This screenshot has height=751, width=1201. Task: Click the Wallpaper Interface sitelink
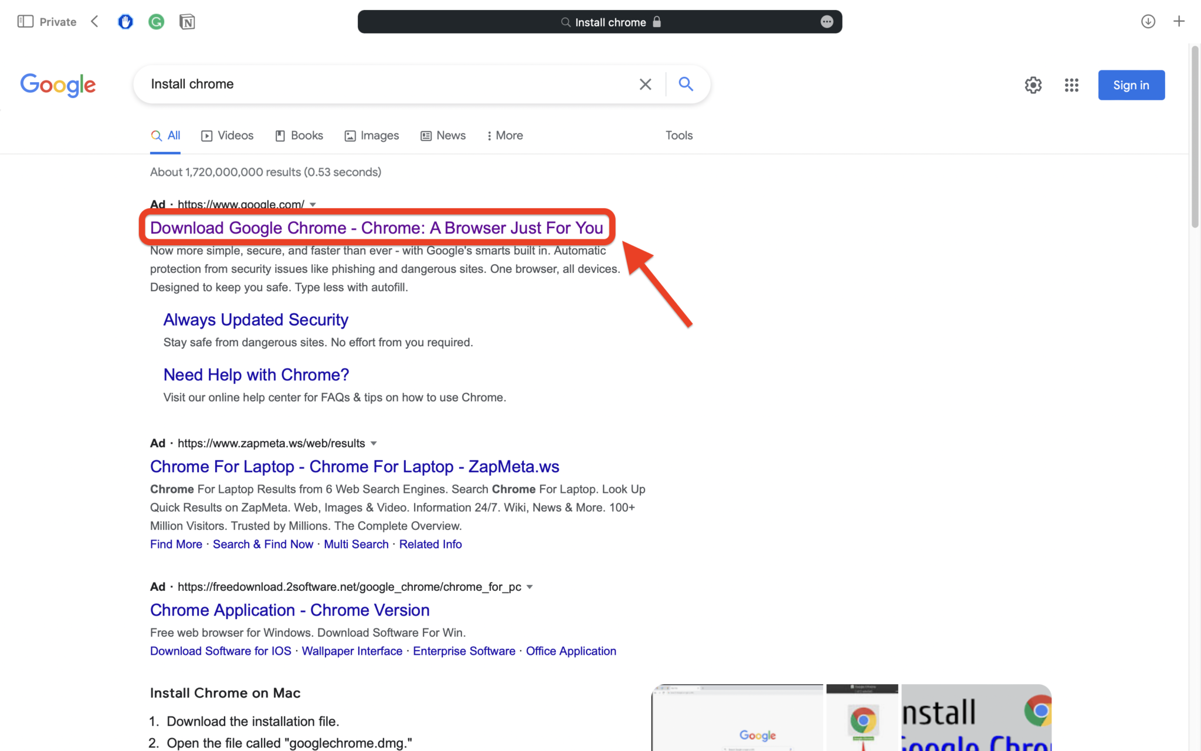[x=352, y=651]
